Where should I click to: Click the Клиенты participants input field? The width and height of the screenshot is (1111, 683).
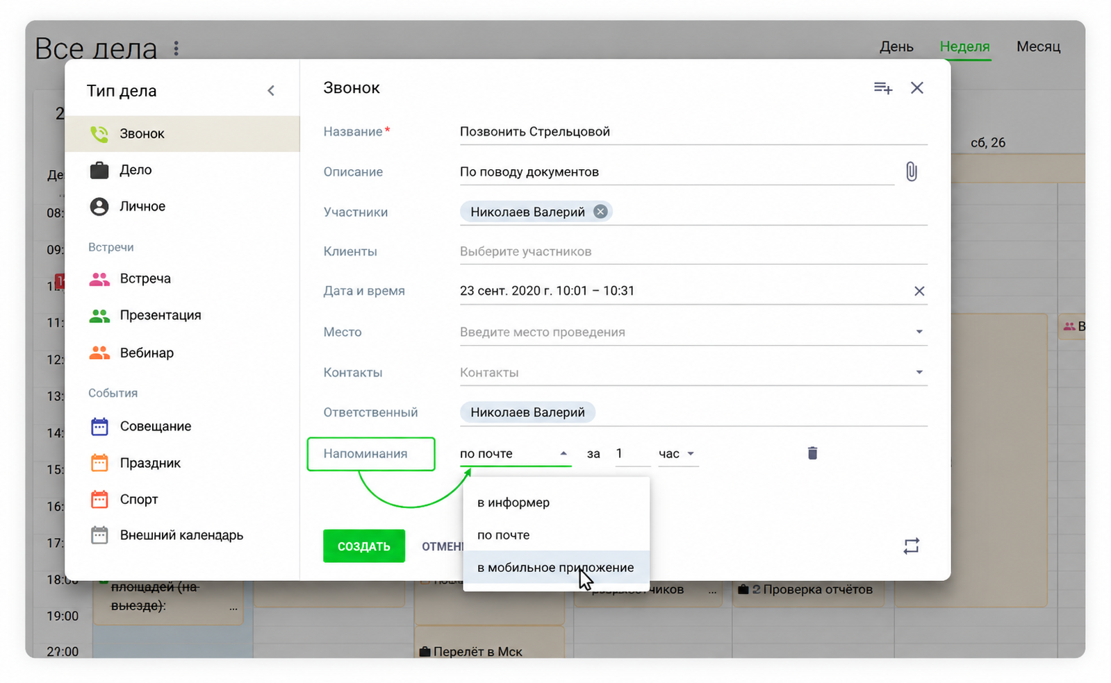[x=693, y=251]
